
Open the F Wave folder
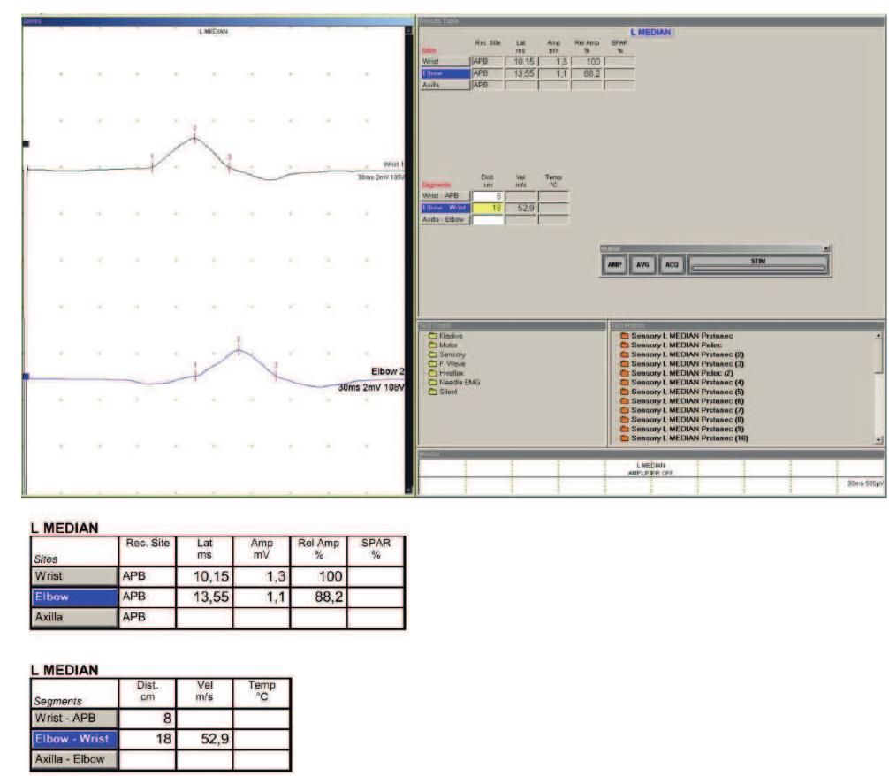451,364
